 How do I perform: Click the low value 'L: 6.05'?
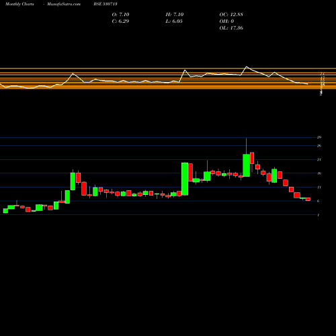click(x=174, y=22)
